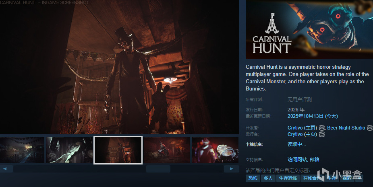Select the first thumbnail showing the carnival grounds
373x187 pixels.
click(22, 150)
